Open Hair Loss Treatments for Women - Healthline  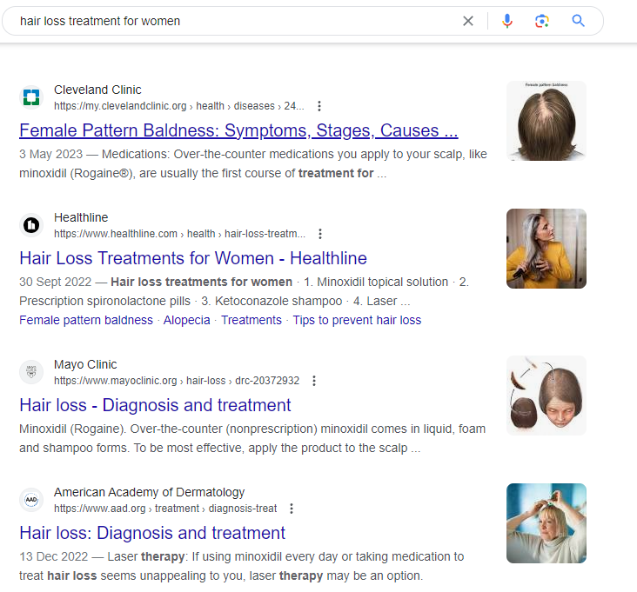193,258
